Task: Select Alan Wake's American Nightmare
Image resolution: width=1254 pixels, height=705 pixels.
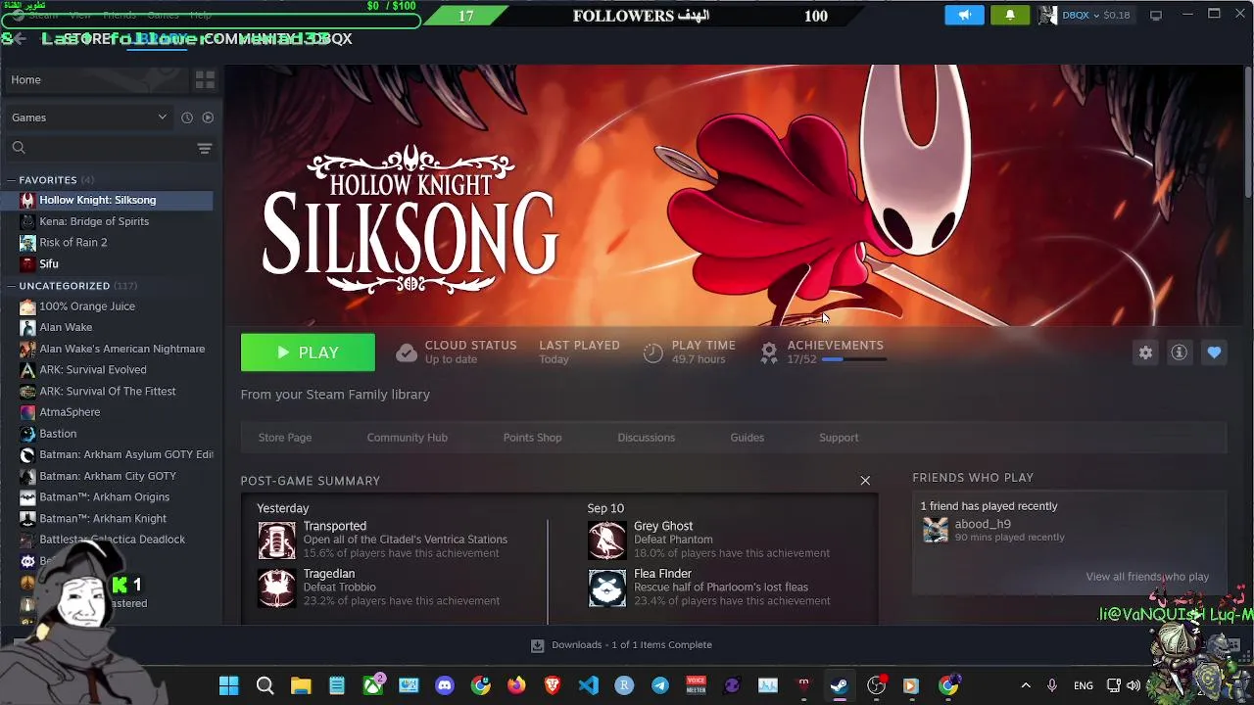Action: 121,349
